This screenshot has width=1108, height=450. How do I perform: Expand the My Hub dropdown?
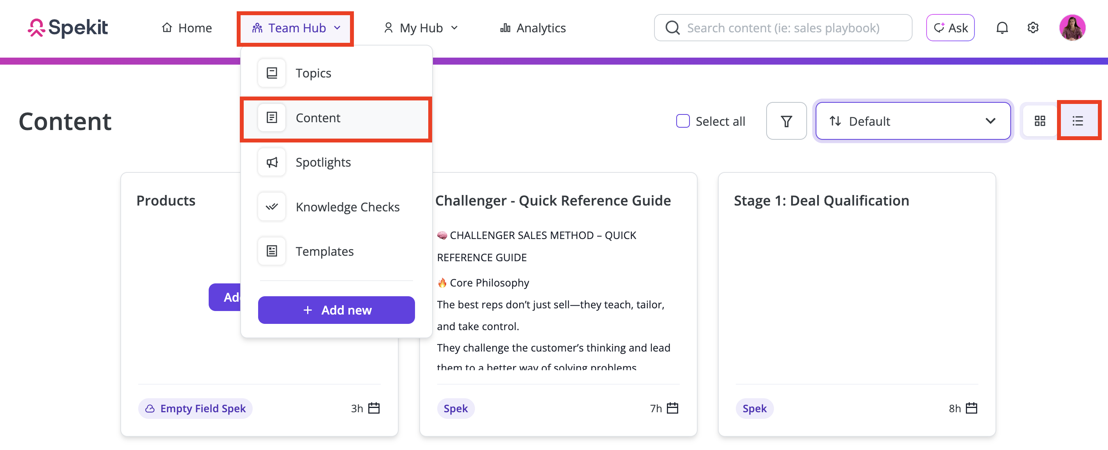click(x=421, y=28)
